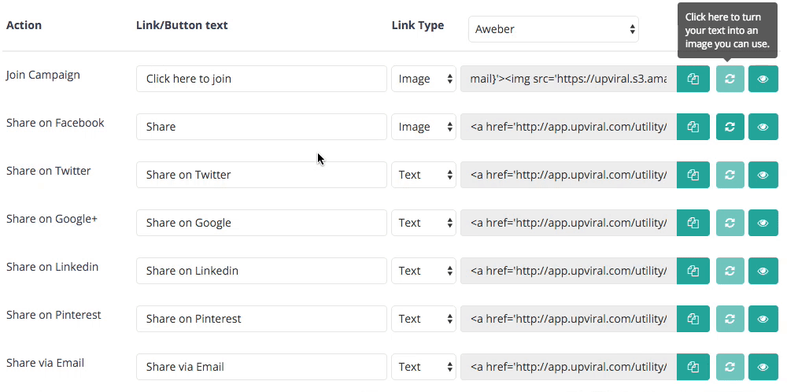Screen dimensions: 787x392
Task: Copy the Join Campaign link code
Action: tap(693, 79)
